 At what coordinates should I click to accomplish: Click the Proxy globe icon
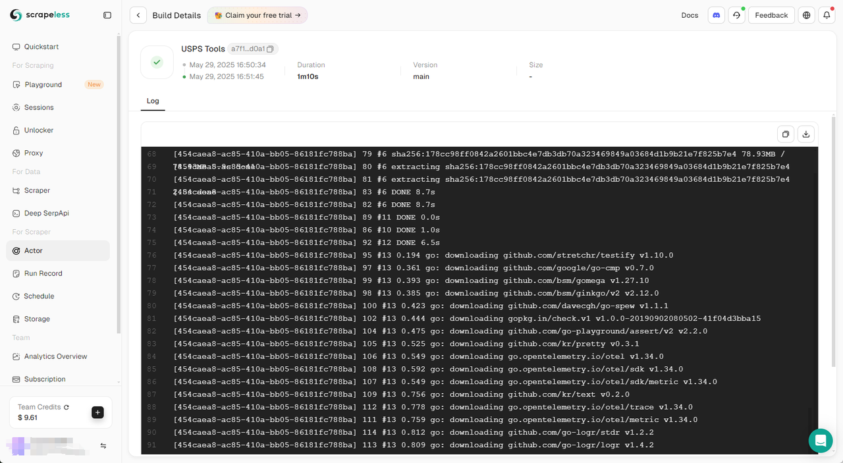16,153
